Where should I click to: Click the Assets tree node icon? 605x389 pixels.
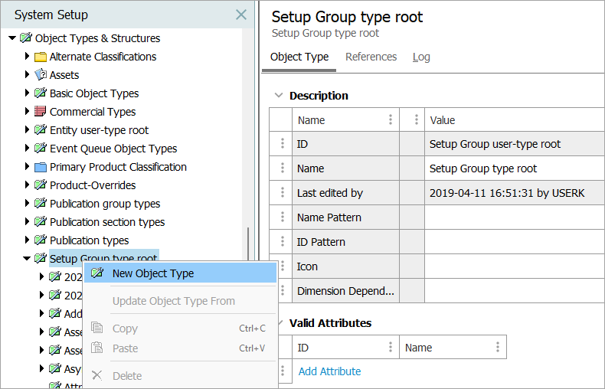[x=41, y=75]
